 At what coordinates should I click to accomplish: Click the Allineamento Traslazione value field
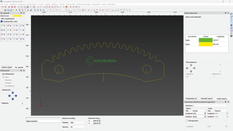(22, 103)
